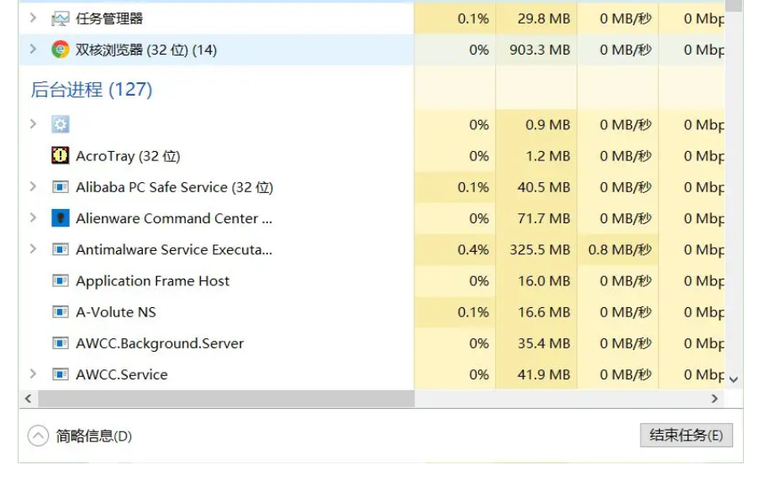This screenshot has width=759, height=491.
Task: Click the 0.9 MB memory value
Action: click(548, 125)
